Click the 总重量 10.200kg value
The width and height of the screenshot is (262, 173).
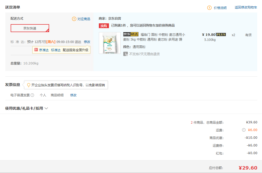pos(31,63)
